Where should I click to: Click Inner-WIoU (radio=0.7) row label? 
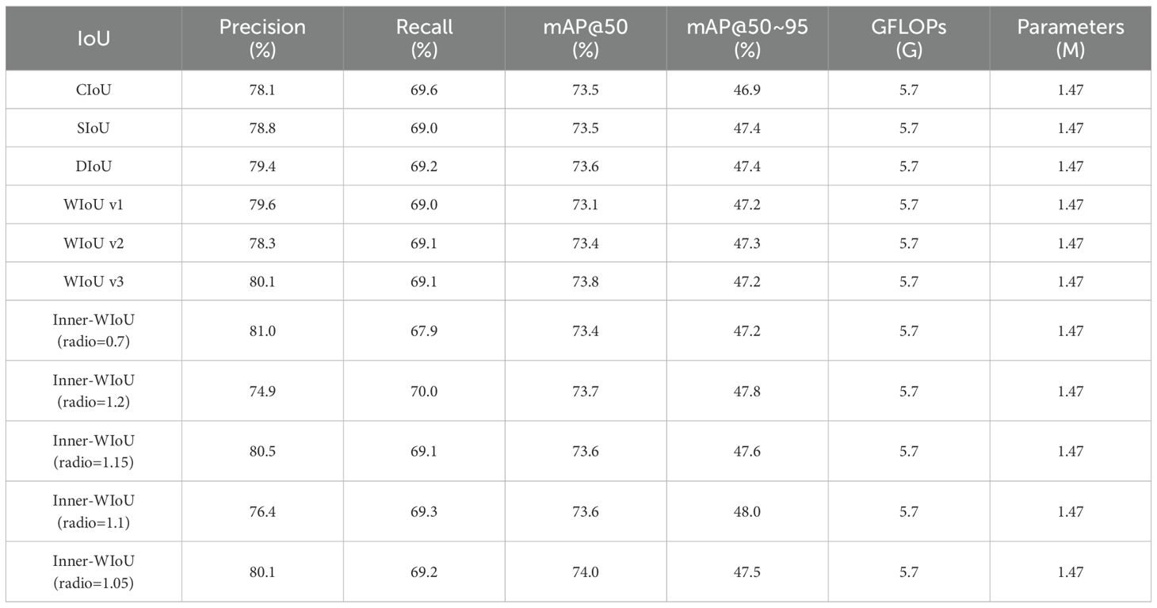[94, 331]
